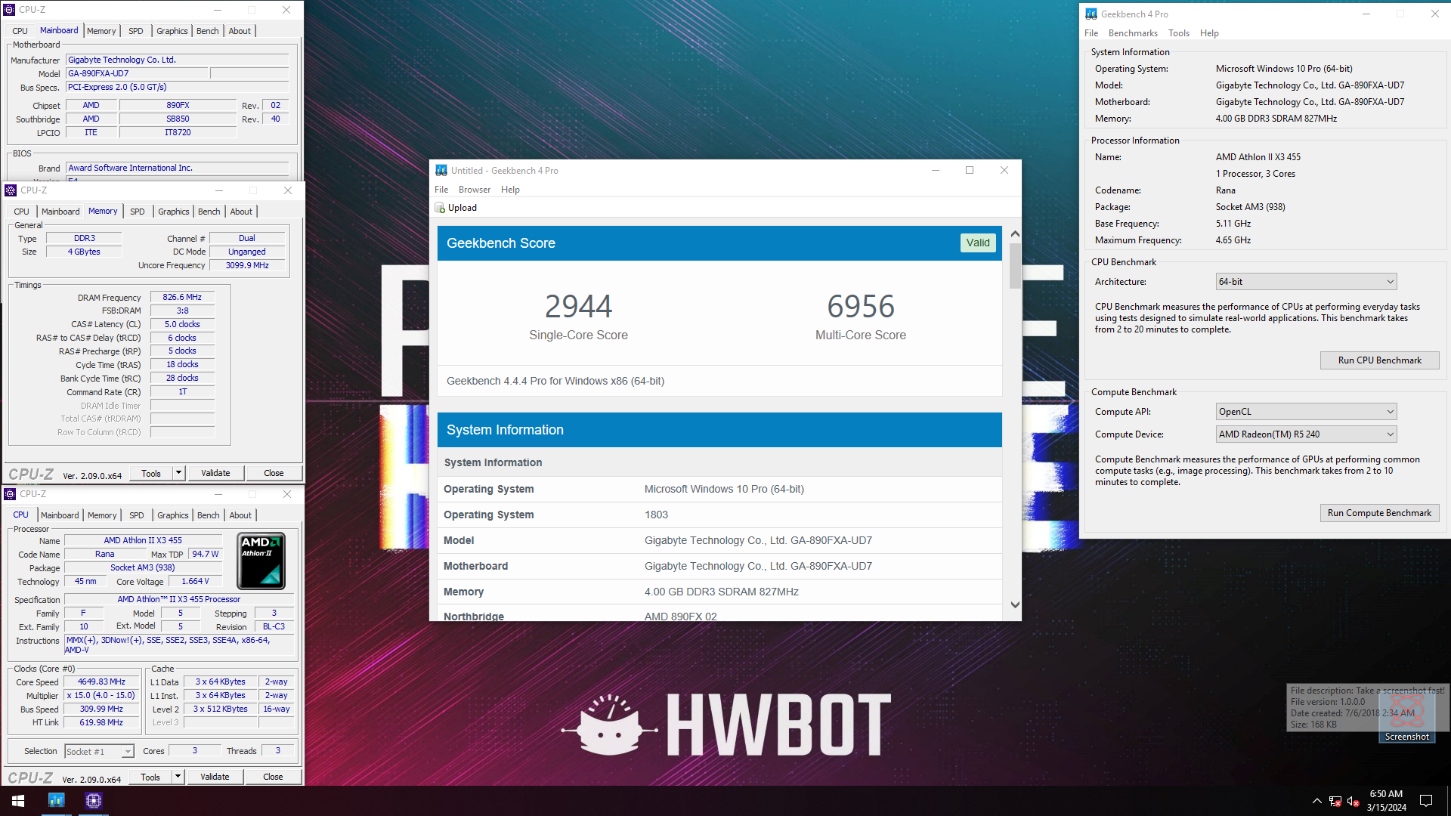1451x816 pixels.
Task: Click Close button in CPU-Z Memory window
Action: coord(274,473)
